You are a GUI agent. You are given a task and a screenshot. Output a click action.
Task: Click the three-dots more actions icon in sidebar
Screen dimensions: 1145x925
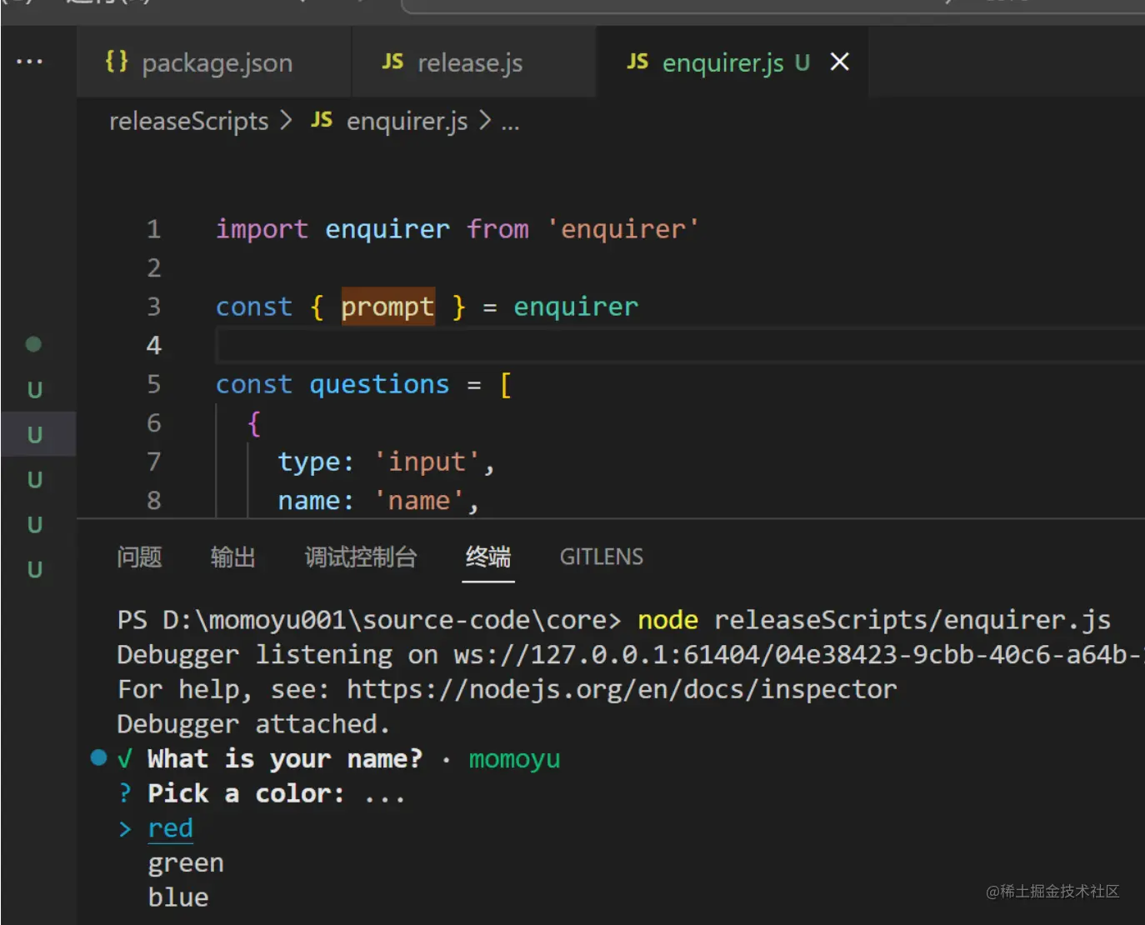tap(29, 62)
